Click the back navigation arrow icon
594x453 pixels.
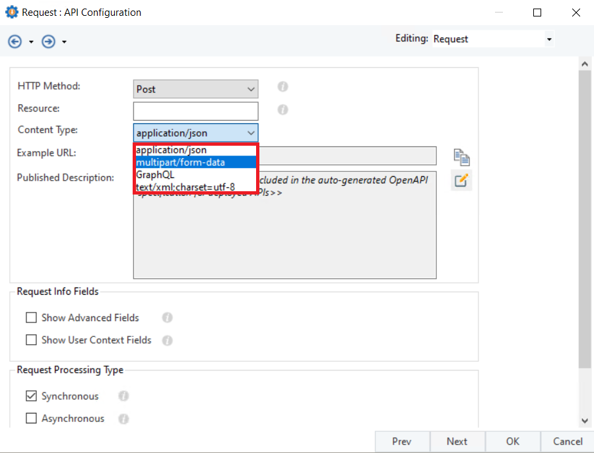pyautogui.click(x=15, y=42)
